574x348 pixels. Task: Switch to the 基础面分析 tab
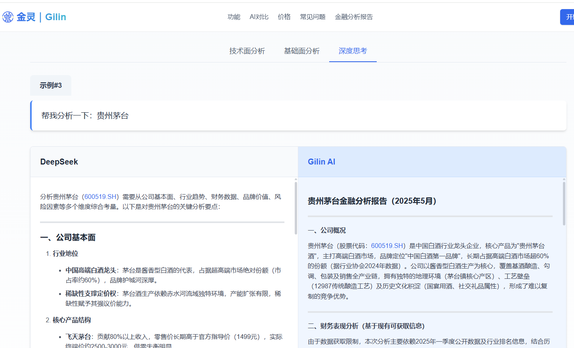(302, 51)
